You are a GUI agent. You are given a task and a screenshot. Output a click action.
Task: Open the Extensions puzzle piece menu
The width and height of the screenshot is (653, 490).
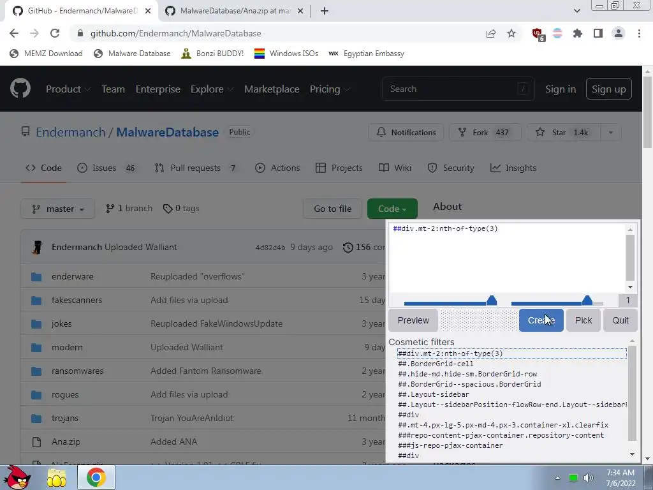(578, 33)
